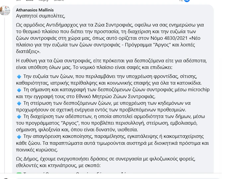Click blue diamond before 'Τη στείρωση'
This screenshot has width=230, height=179.
[19, 103]
